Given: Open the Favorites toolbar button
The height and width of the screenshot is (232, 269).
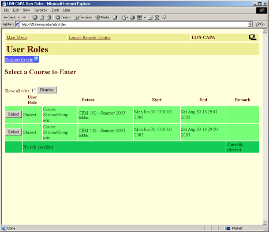Looking at the screenshot, I should (x=83, y=17).
